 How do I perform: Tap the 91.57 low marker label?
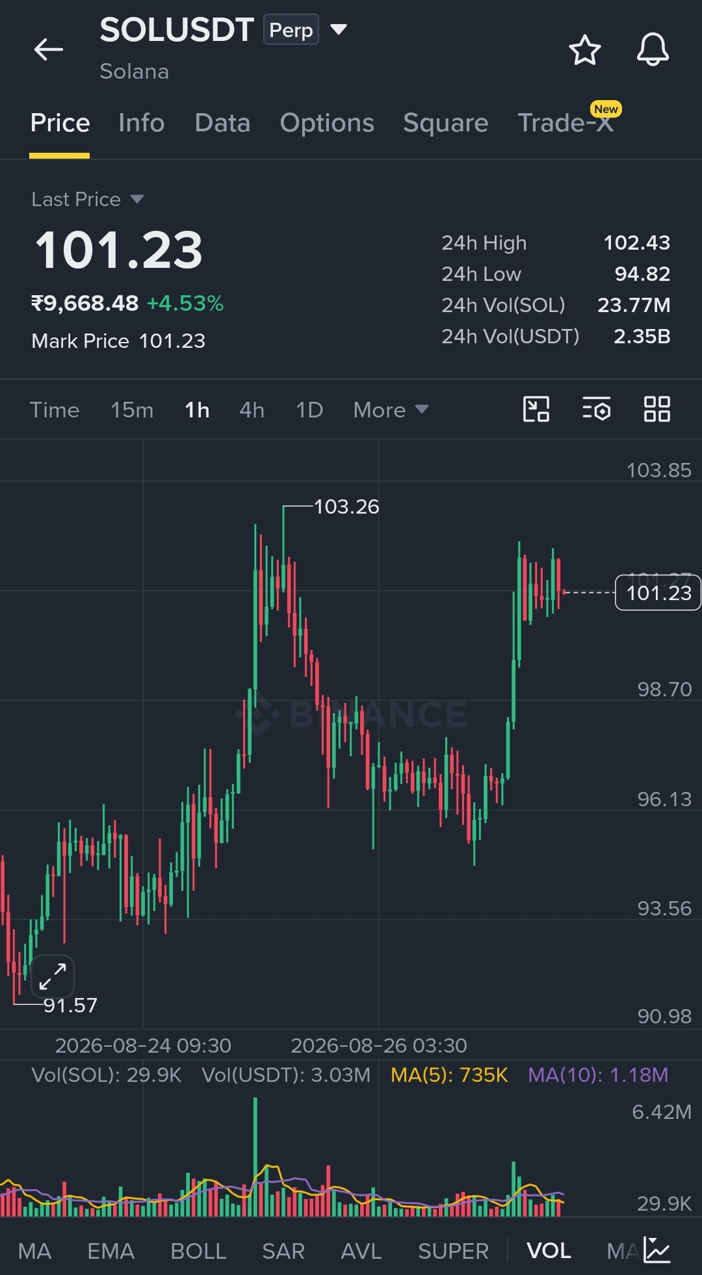tap(70, 1005)
